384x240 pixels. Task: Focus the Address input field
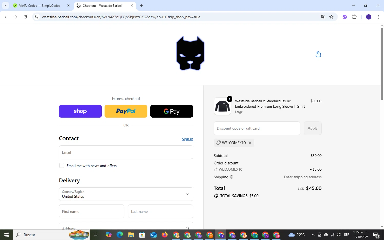[126, 226]
